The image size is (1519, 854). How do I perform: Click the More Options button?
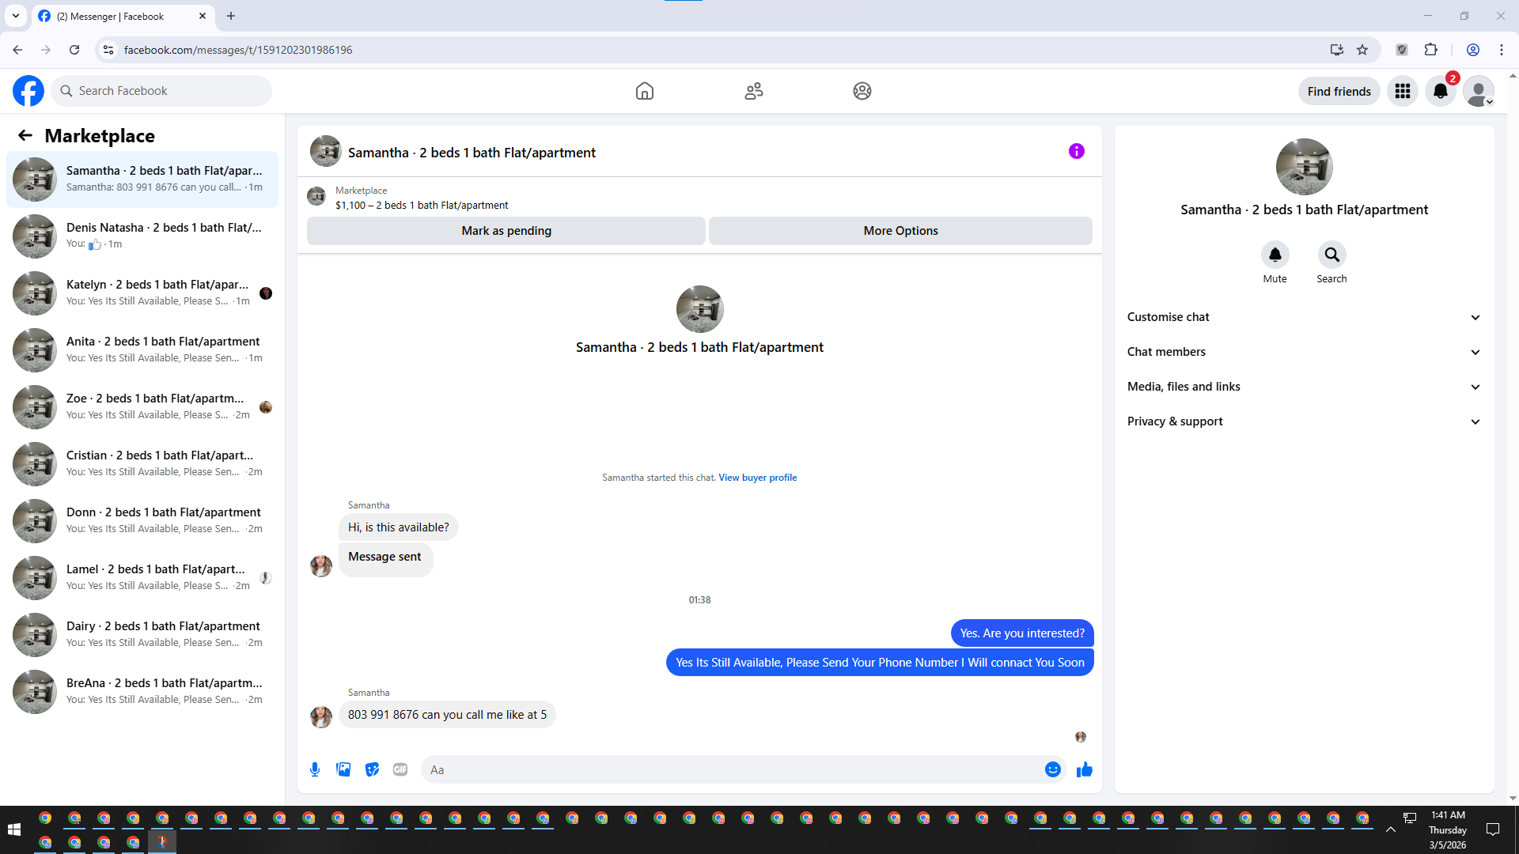point(900,231)
